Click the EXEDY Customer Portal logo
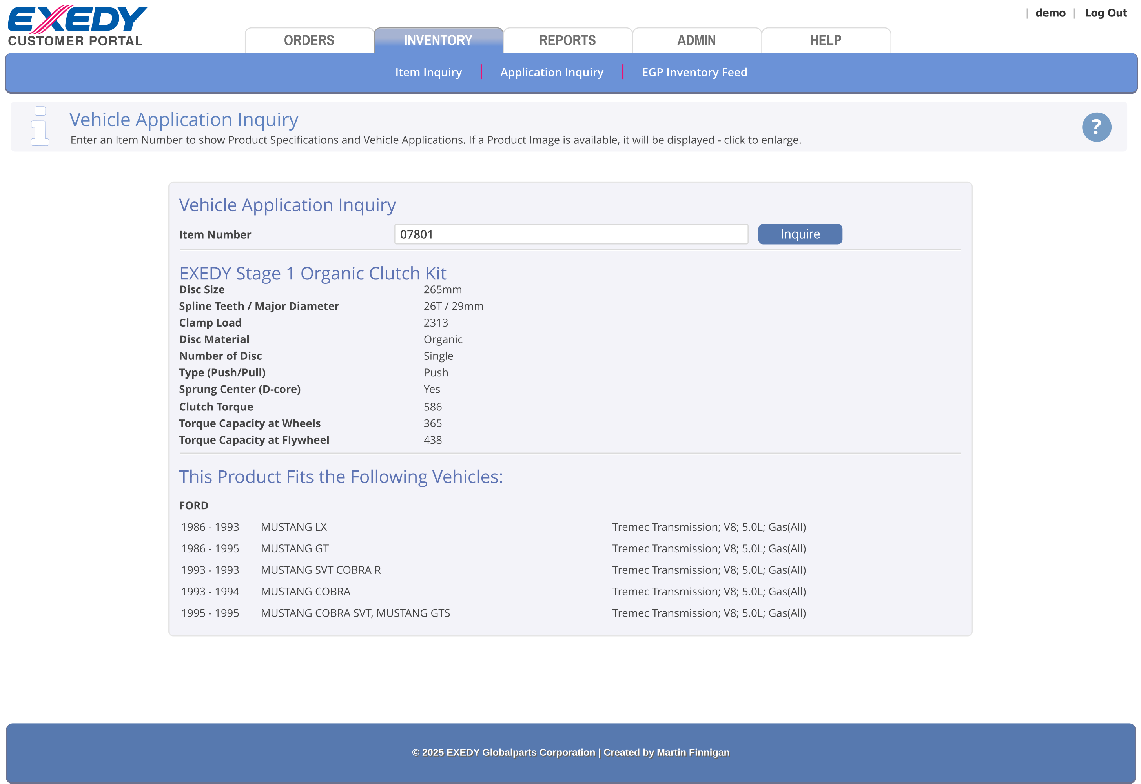 77,26
